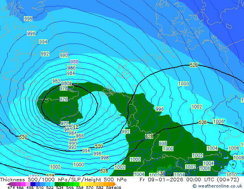Click the bright lime green legend swatch
The height and width of the screenshot is (189, 244).
coord(77,184)
